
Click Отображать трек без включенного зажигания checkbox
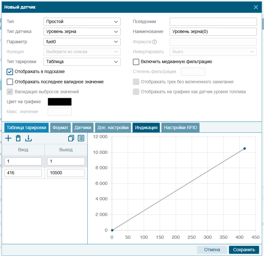(x=136, y=82)
